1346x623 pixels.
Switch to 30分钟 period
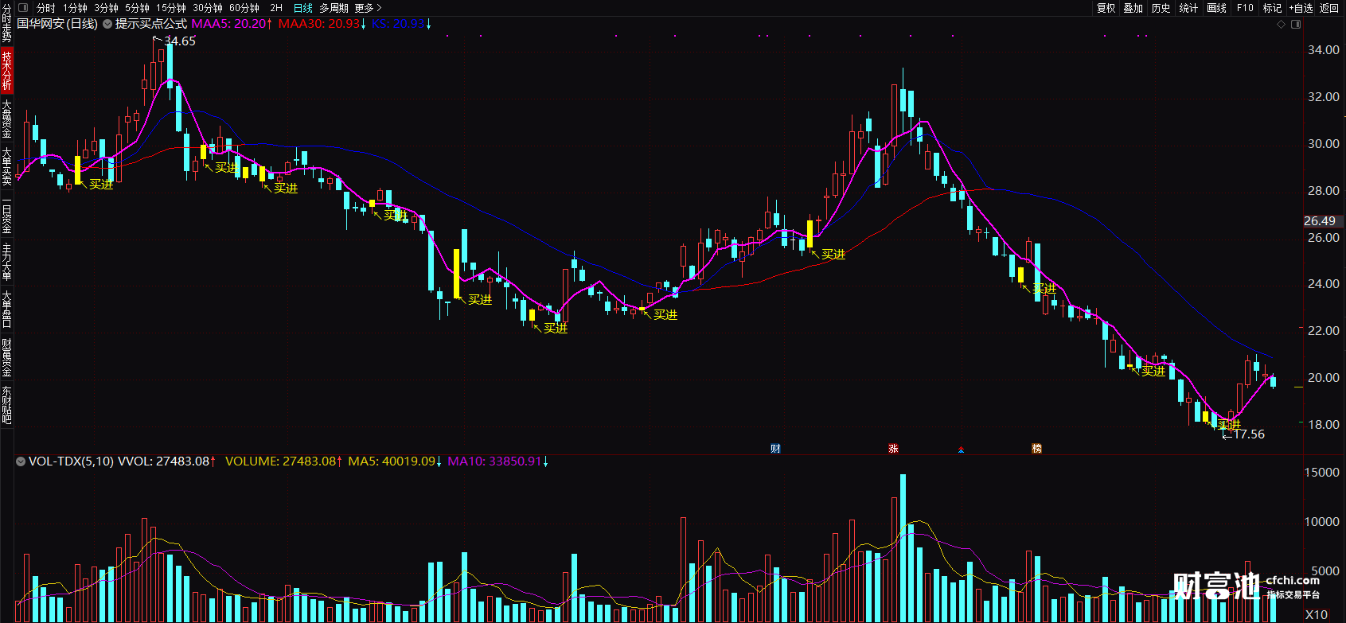click(x=207, y=8)
